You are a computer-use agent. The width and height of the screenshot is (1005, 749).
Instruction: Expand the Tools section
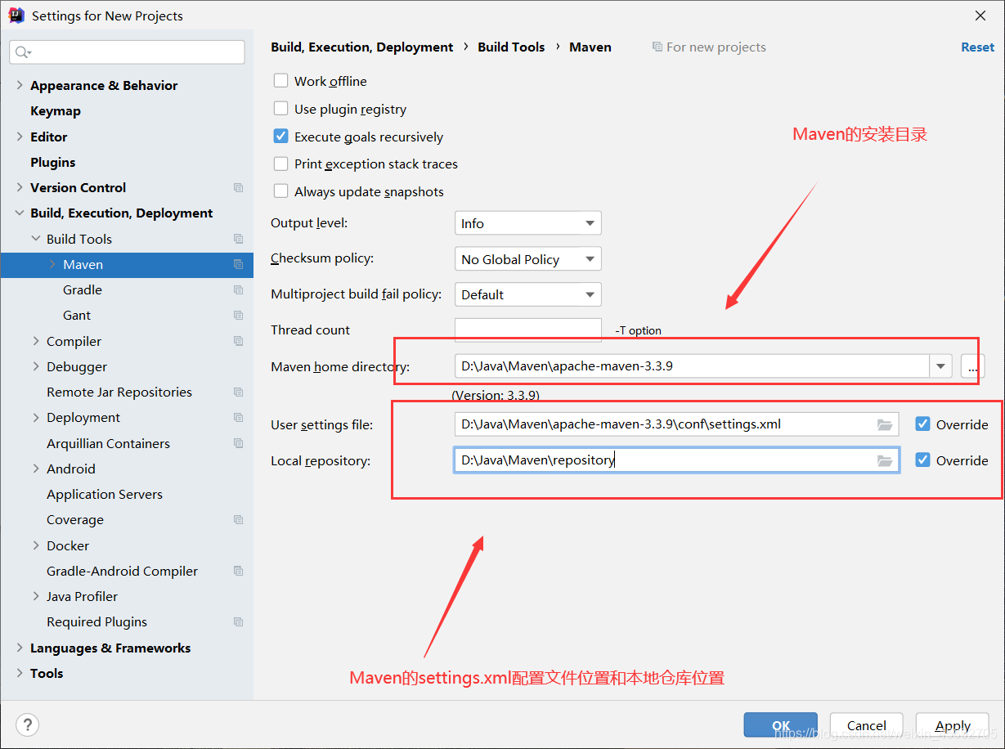[x=20, y=673]
